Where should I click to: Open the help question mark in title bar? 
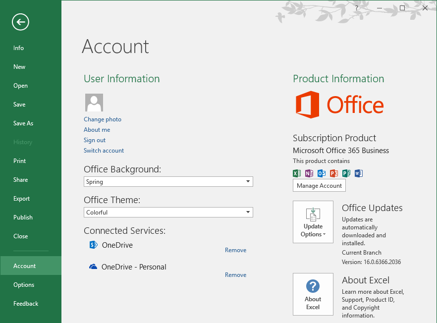[356, 8]
